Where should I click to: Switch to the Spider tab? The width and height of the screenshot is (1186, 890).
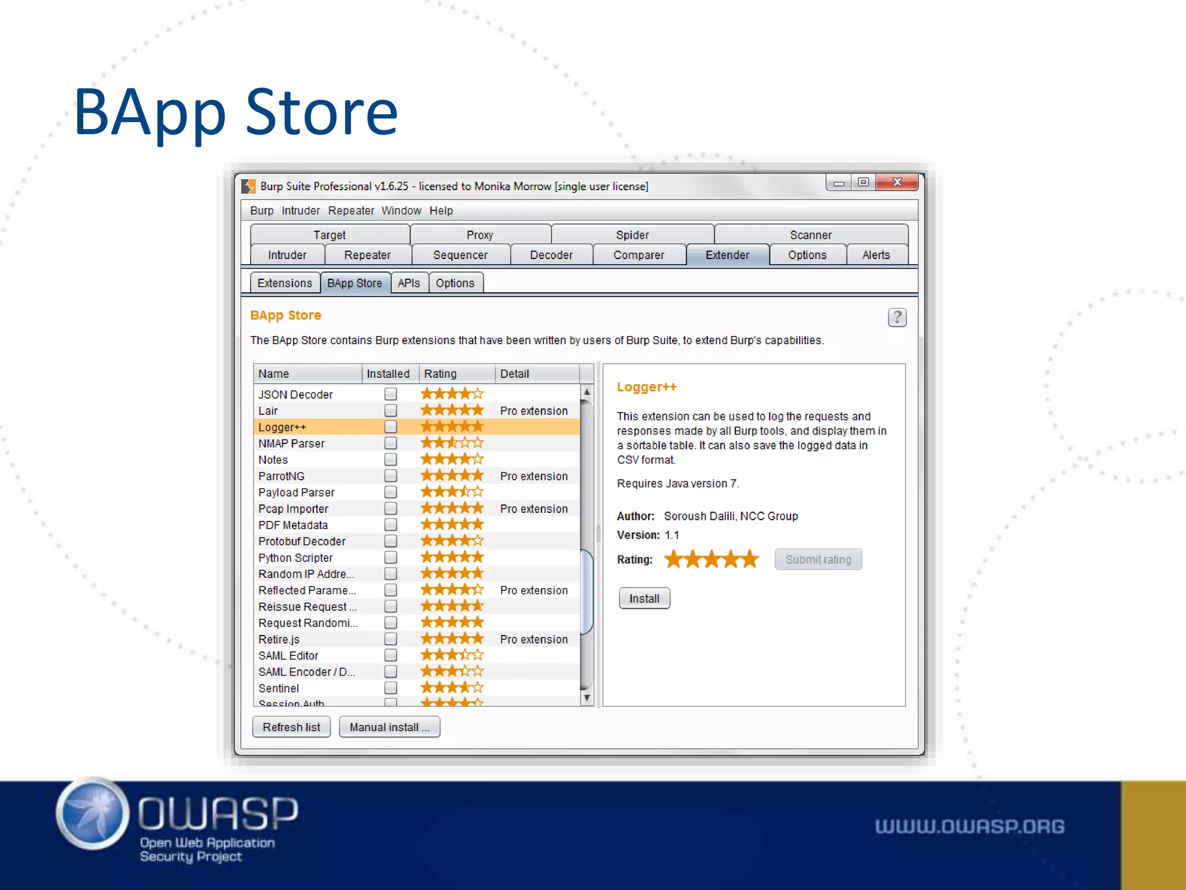[x=632, y=235]
